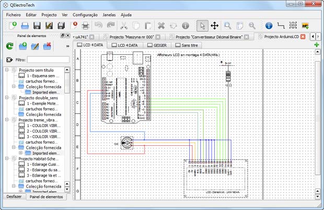324x210 pixels.
Task: Open the Painel de elementos bottom tab
Action: [x=46, y=197]
